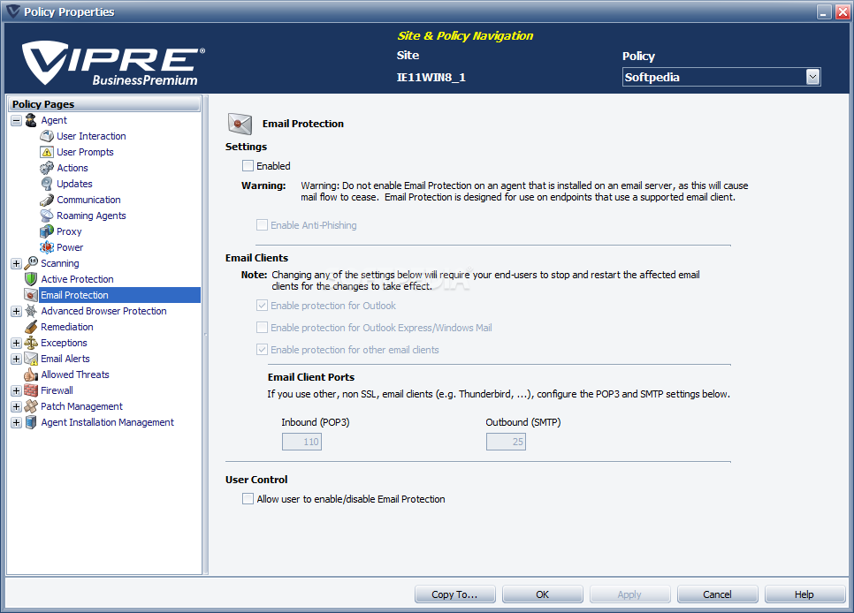This screenshot has width=854, height=613.
Task: Select Communication in the policy tree
Action: click(88, 200)
